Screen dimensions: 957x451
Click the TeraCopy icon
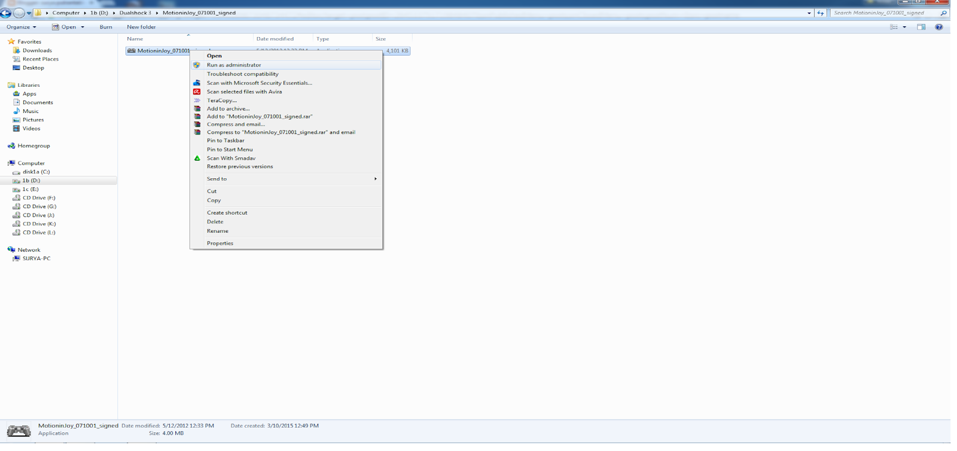197,100
